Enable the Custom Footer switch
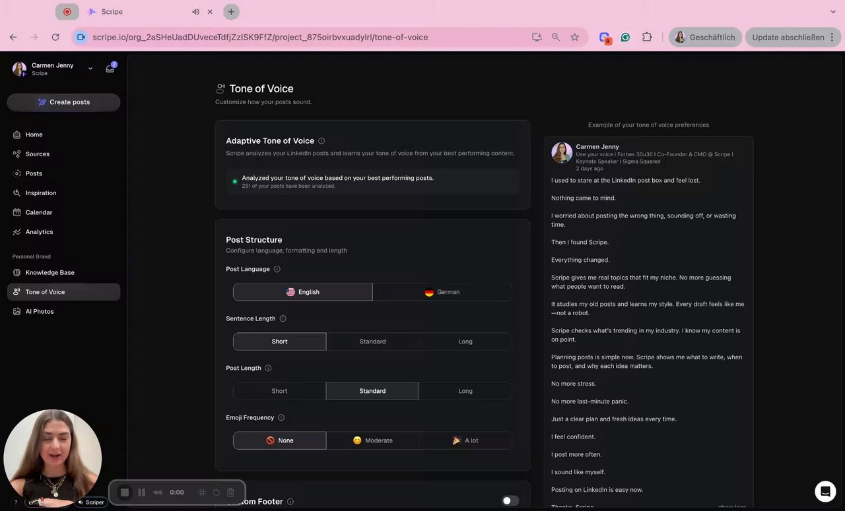 (x=510, y=501)
